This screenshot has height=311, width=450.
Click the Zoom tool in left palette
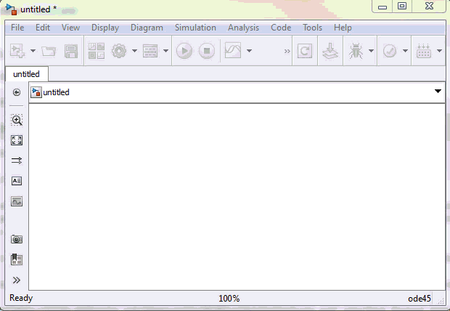(x=17, y=120)
